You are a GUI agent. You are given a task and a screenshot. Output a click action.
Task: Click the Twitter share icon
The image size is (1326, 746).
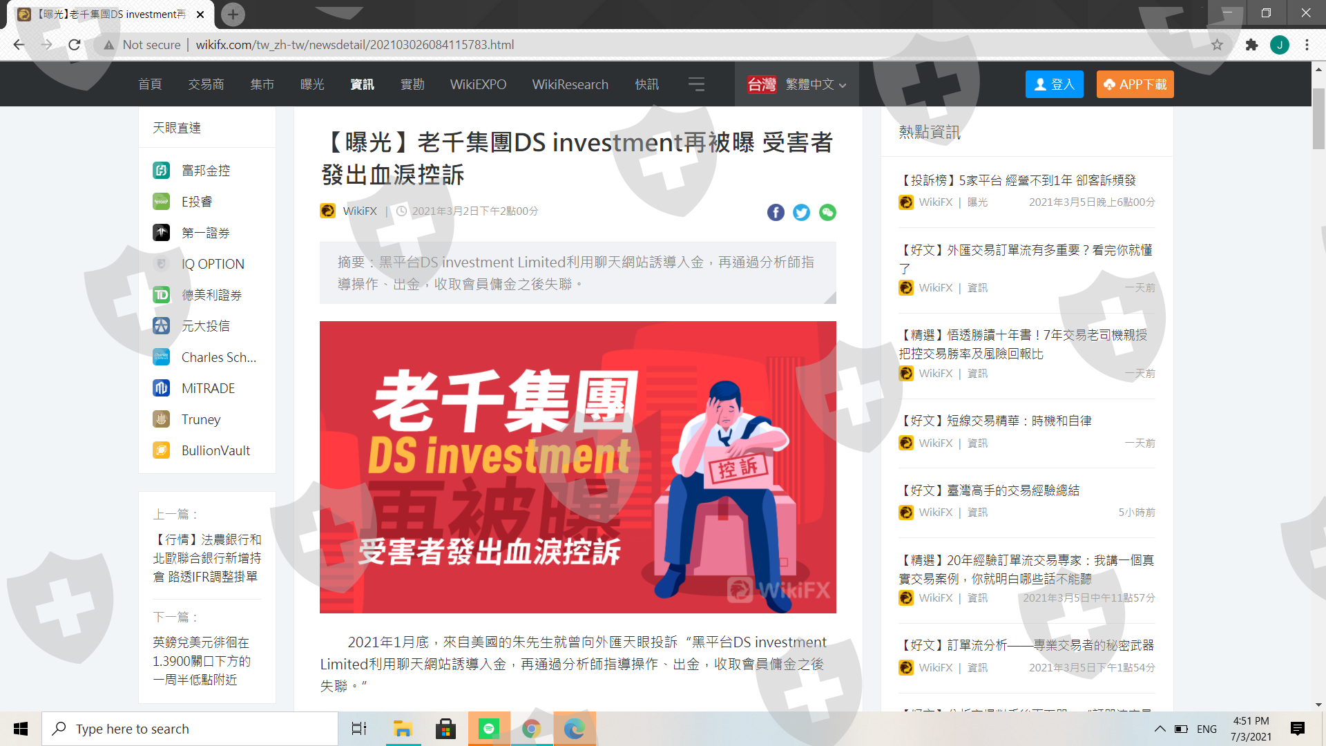click(x=801, y=213)
